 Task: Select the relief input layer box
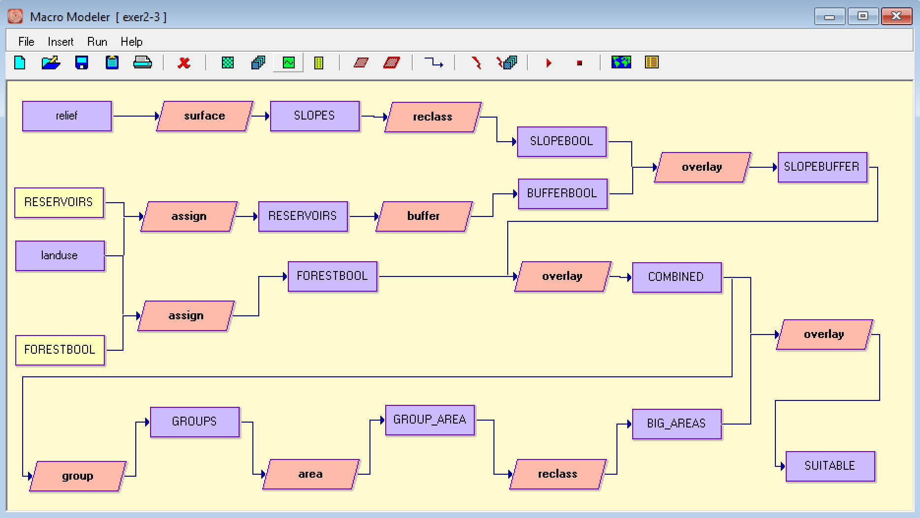click(x=67, y=116)
